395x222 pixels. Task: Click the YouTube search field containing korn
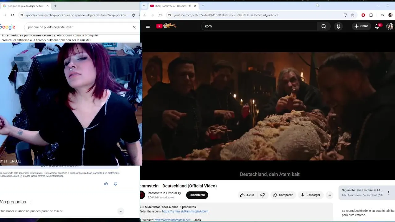tap(259, 26)
